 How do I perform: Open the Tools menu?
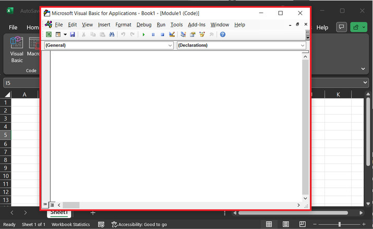(176, 25)
